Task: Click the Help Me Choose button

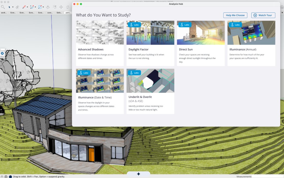Action: click(x=235, y=15)
